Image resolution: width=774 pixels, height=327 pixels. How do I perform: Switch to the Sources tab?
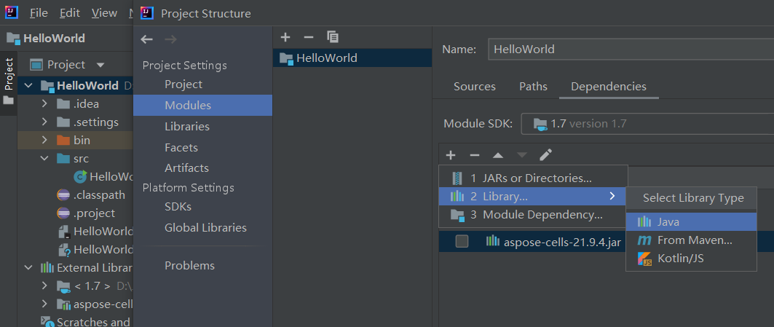(x=474, y=87)
